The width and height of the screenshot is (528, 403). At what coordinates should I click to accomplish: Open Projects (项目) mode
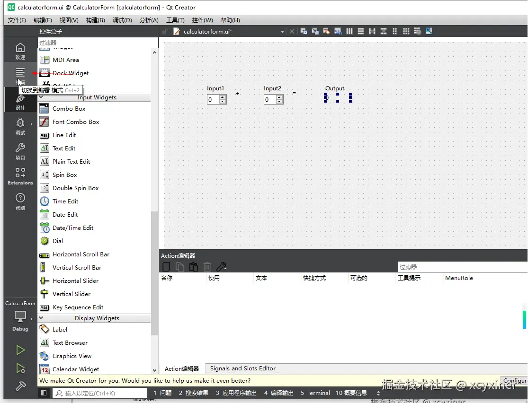tap(20, 151)
